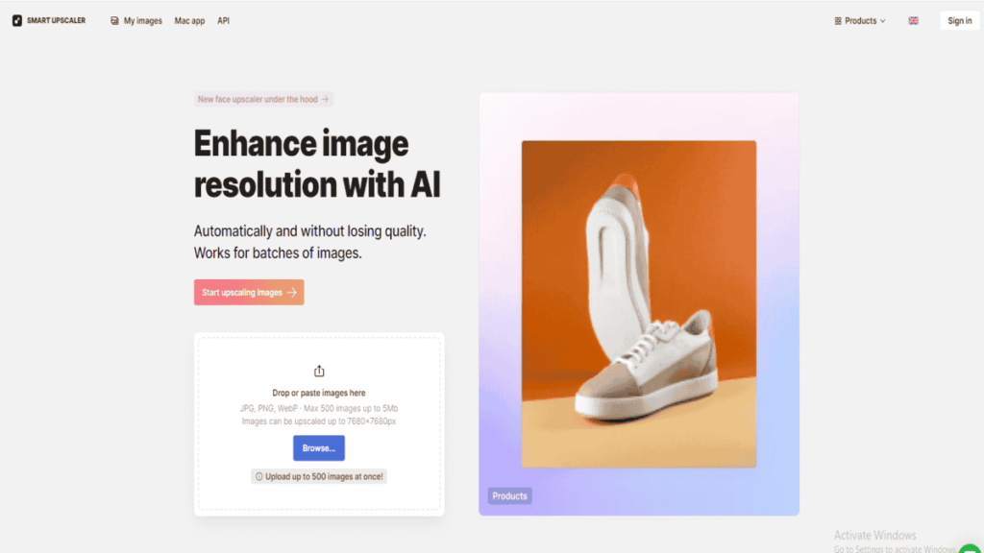The height and width of the screenshot is (553, 984).
Task: Click the Products grid icon
Action: coord(838,21)
